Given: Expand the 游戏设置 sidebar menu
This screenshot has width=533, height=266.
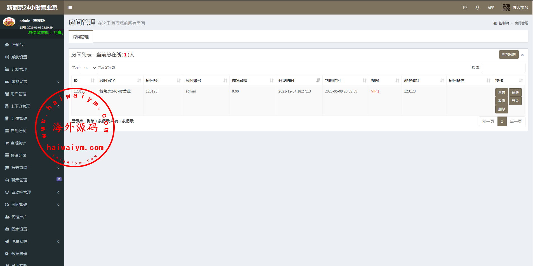Looking at the screenshot, I should click(x=32, y=82).
